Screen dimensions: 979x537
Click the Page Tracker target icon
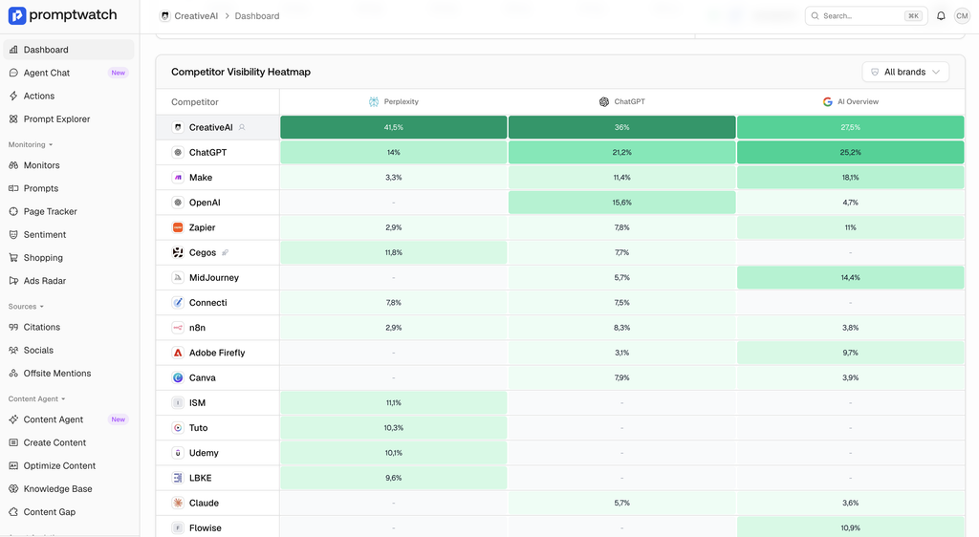(x=13, y=211)
